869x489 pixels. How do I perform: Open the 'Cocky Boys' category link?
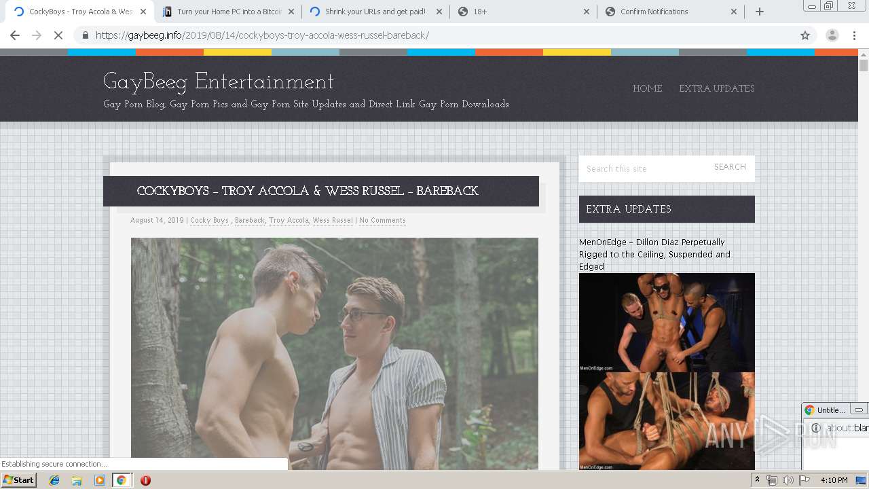click(209, 221)
